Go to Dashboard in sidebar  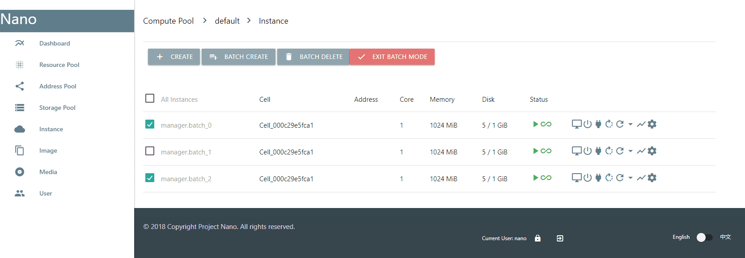[55, 43]
